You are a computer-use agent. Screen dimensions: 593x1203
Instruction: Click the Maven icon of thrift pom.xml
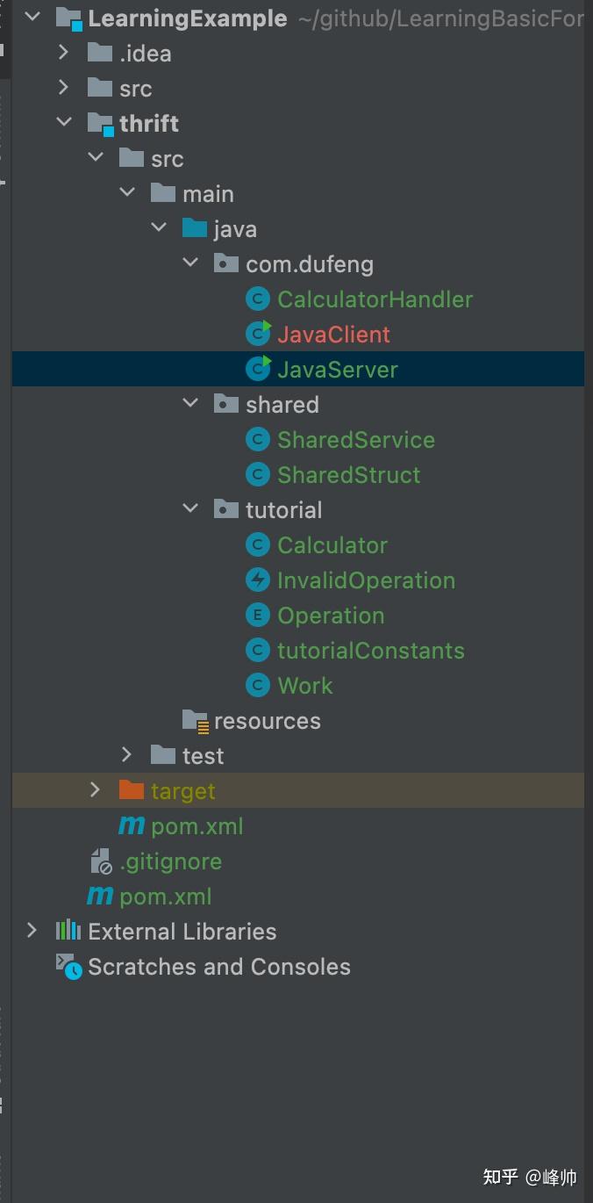(132, 826)
